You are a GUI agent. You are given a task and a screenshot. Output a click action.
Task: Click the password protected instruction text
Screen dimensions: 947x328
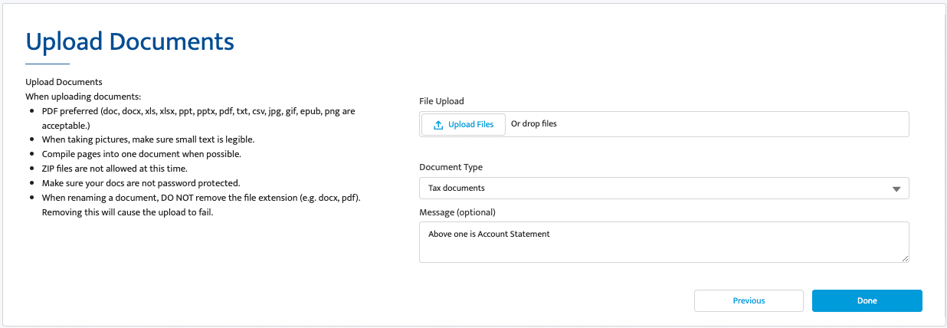tap(141, 183)
